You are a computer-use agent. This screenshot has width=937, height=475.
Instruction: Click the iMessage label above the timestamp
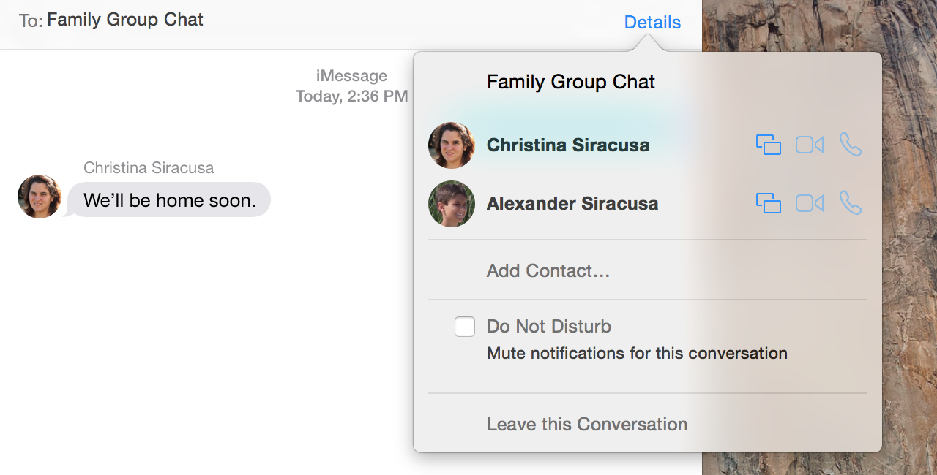(351, 76)
